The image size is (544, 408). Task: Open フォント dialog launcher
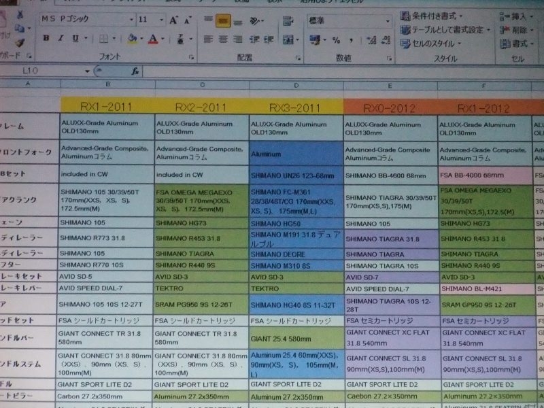(x=191, y=57)
